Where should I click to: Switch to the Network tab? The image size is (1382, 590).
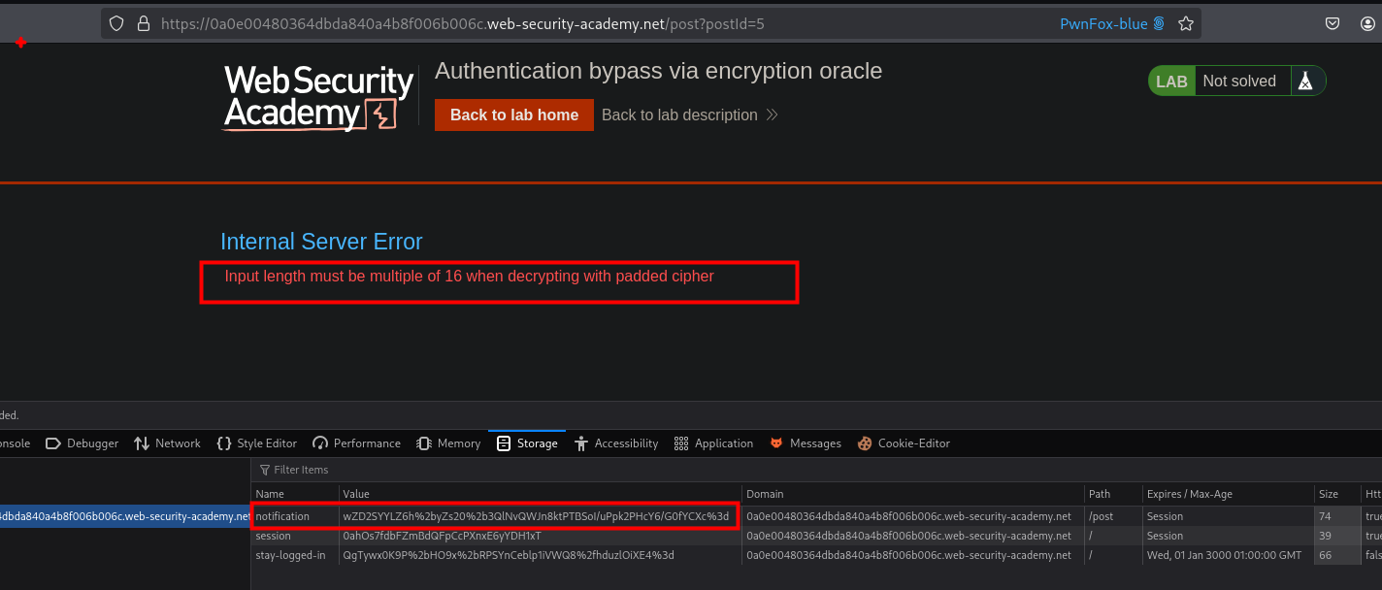[167, 443]
